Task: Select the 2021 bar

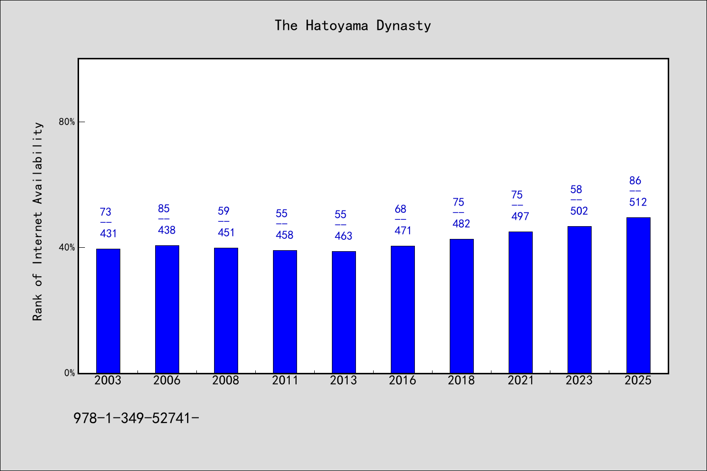Action: [520, 302]
